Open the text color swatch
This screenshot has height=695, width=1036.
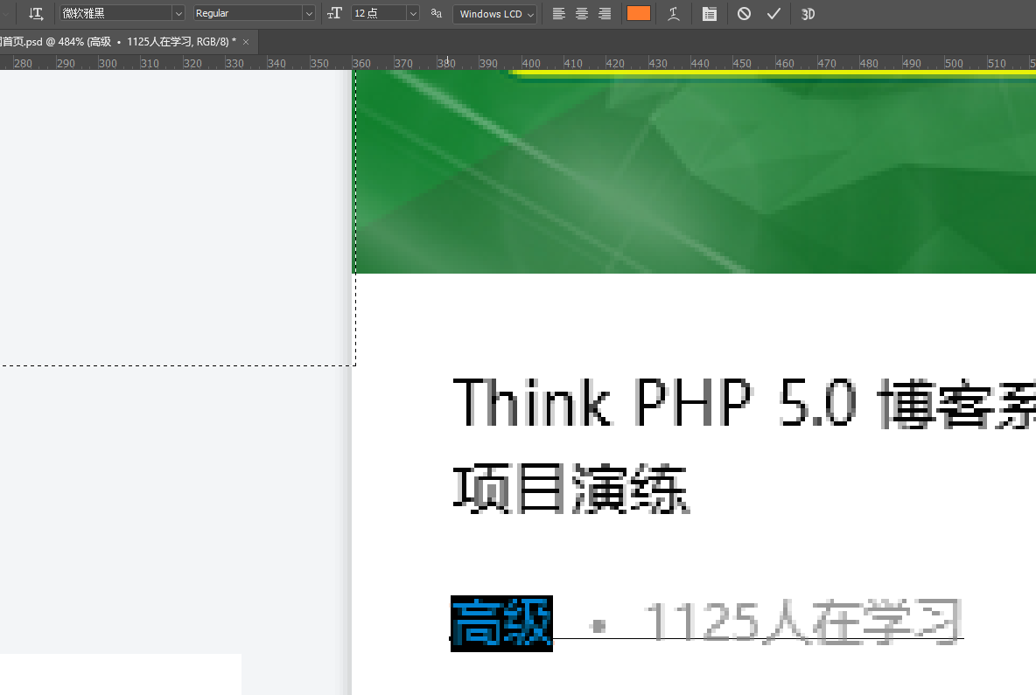click(x=638, y=13)
